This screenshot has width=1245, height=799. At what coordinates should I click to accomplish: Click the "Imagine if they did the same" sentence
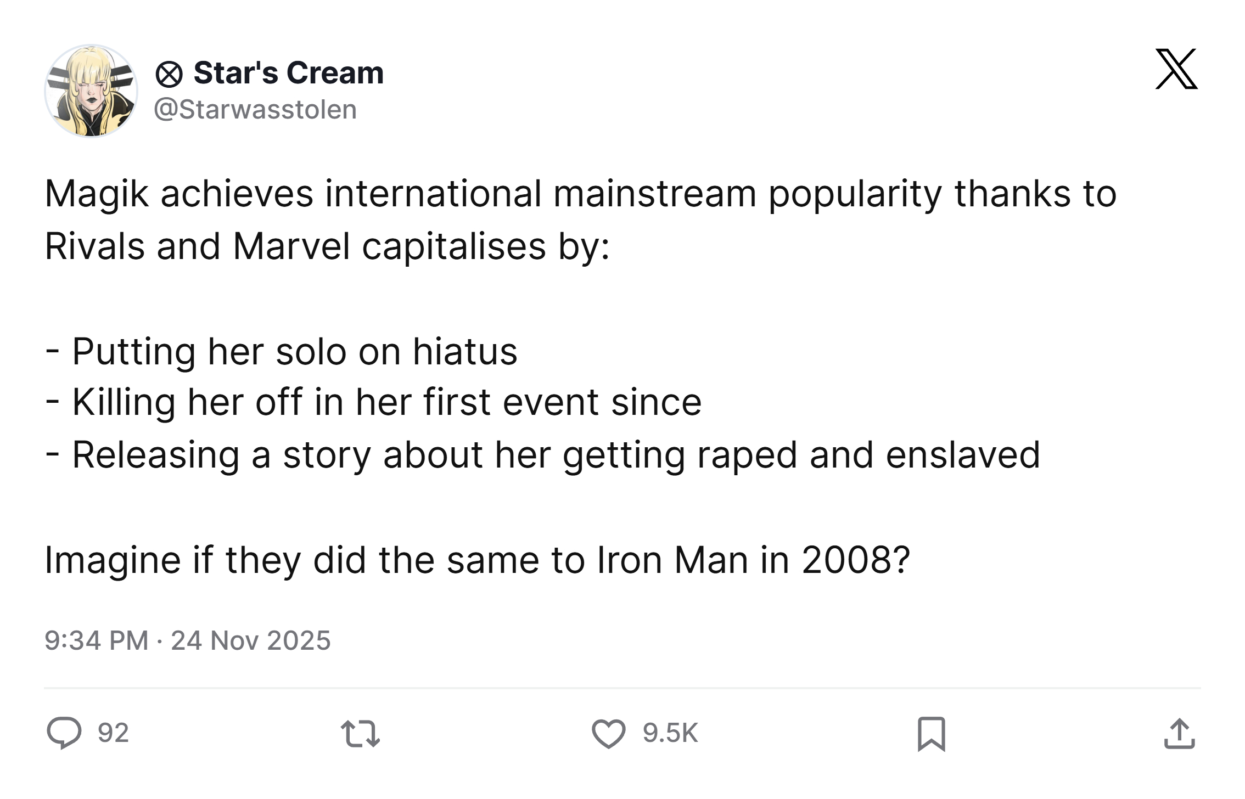tap(477, 560)
